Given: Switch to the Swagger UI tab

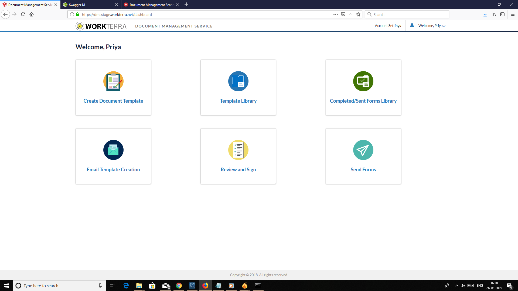Looking at the screenshot, I should click(89, 5).
